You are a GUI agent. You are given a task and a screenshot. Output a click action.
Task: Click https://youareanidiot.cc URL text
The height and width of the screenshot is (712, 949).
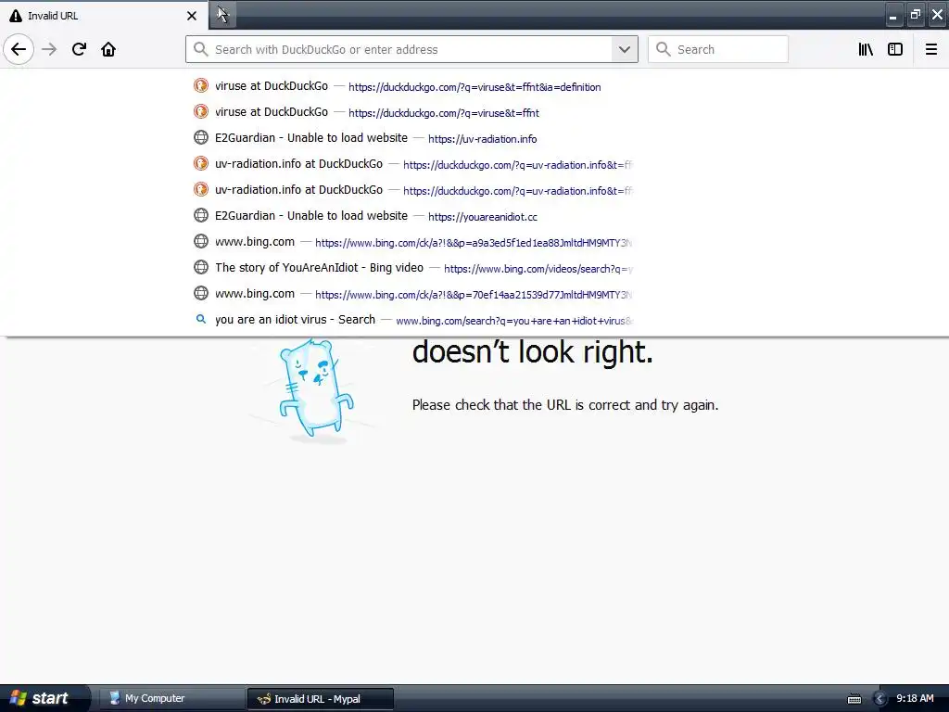pos(482,217)
